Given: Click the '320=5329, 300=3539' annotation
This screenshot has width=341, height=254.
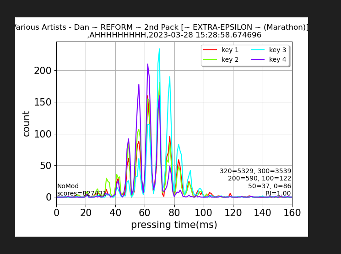Looking at the screenshot, I should click(255, 171).
